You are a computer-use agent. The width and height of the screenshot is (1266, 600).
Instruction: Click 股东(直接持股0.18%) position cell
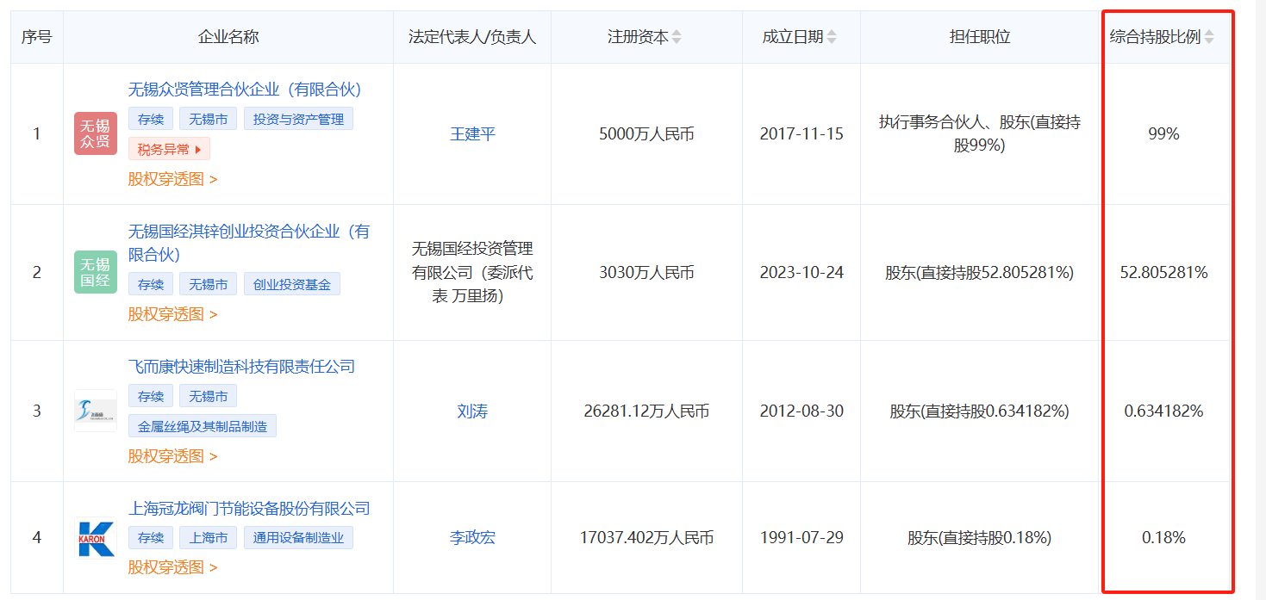coord(980,538)
